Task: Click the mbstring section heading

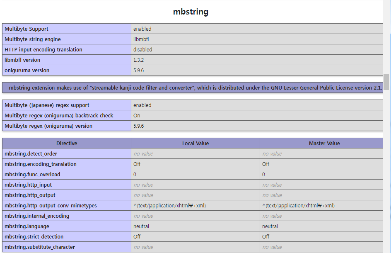Action: 191,12
